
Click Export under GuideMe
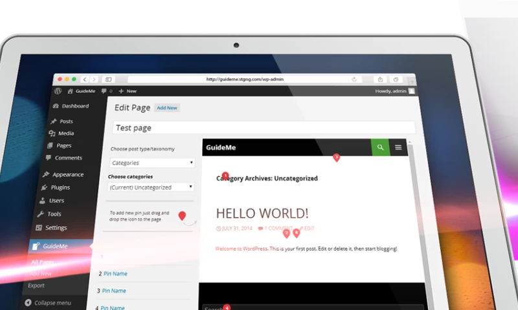(36, 285)
